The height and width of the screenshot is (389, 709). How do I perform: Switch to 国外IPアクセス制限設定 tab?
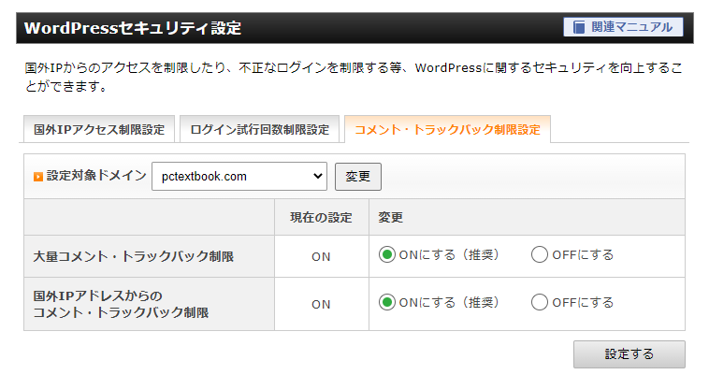pos(99,130)
